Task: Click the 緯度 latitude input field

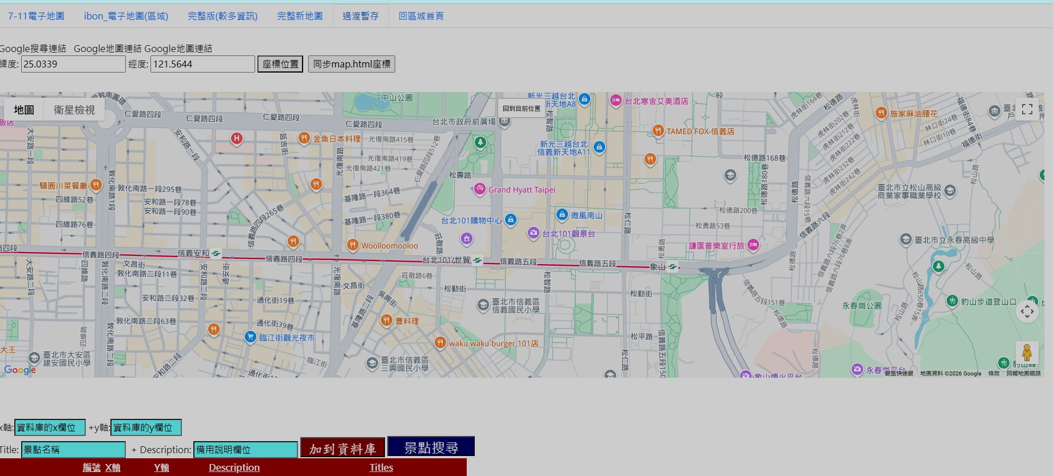Action: pos(73,64)
